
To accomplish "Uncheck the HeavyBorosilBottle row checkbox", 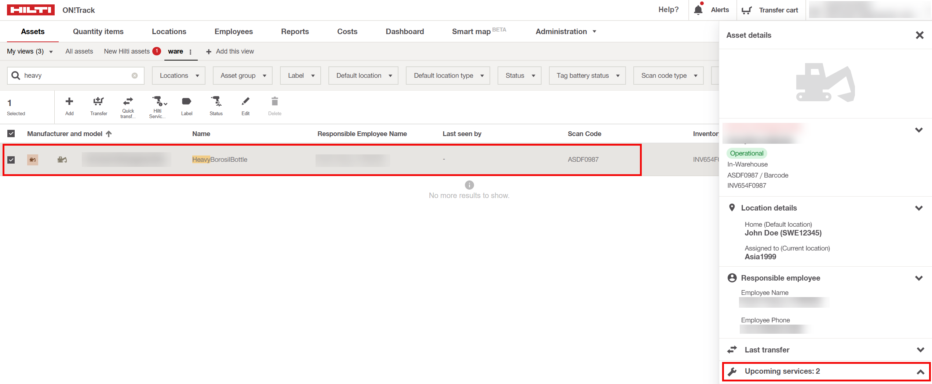I will pyautogui.click(x=11, y=160).
